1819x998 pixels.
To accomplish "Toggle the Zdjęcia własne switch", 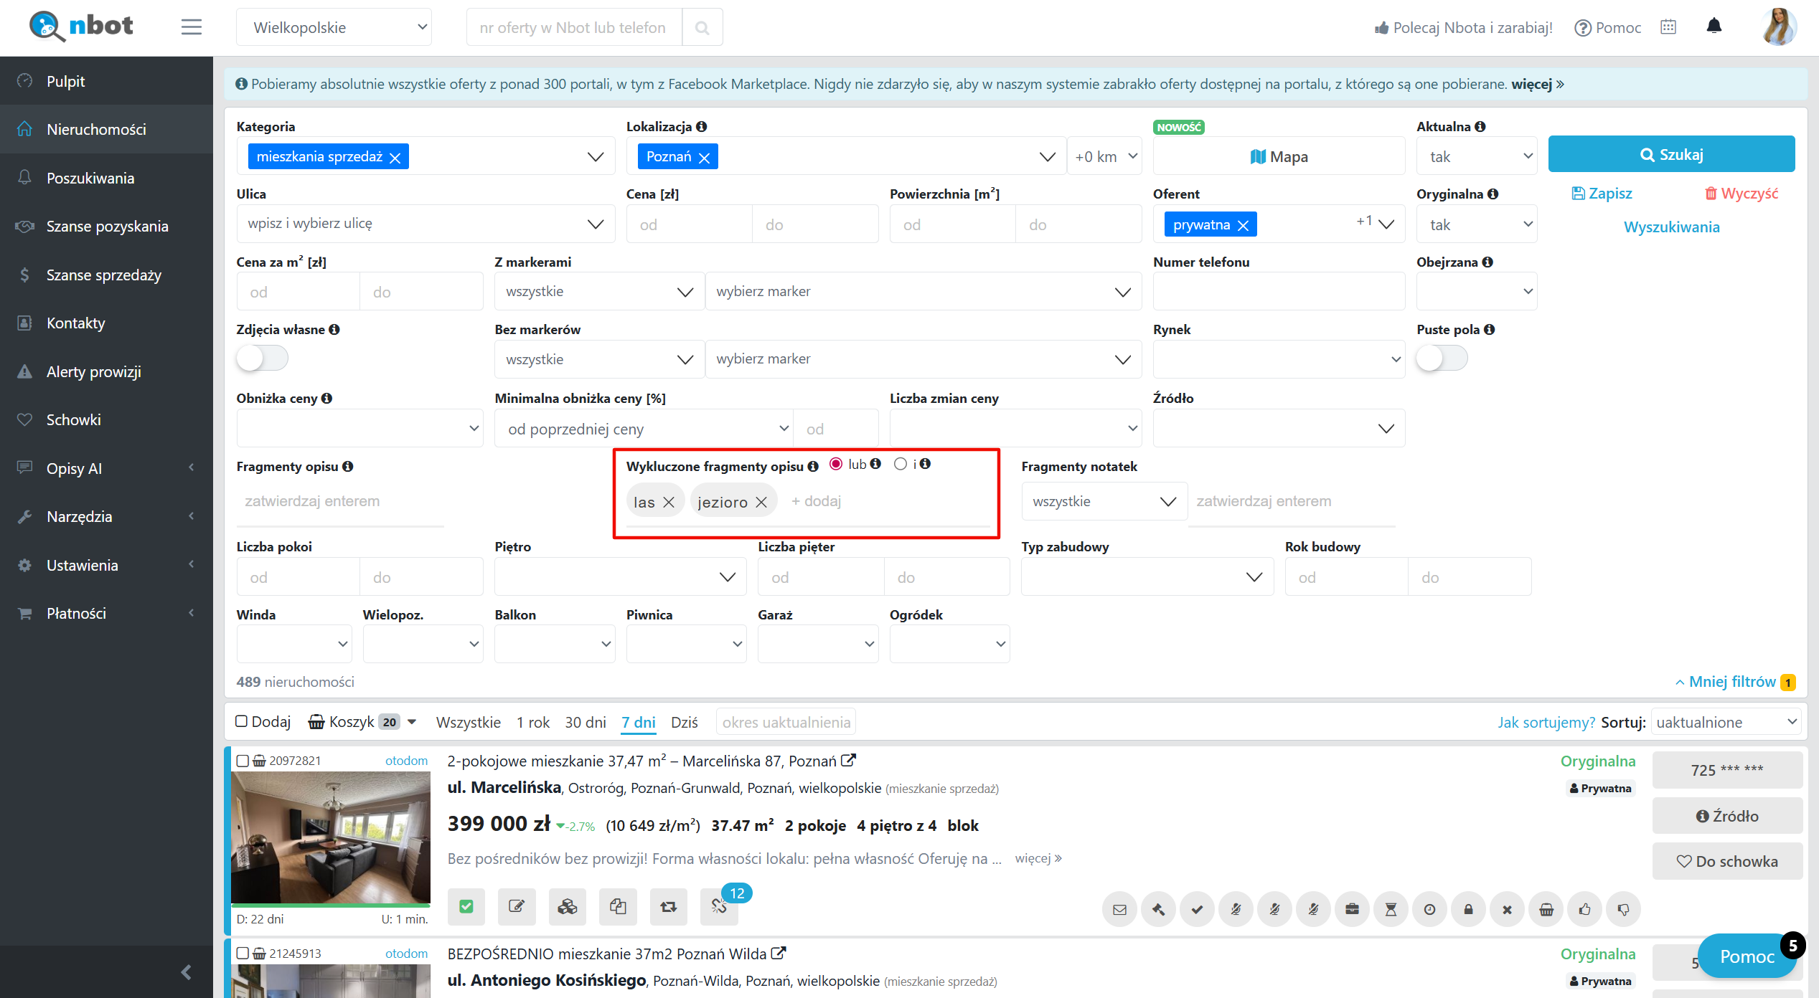I will [262, 358].
